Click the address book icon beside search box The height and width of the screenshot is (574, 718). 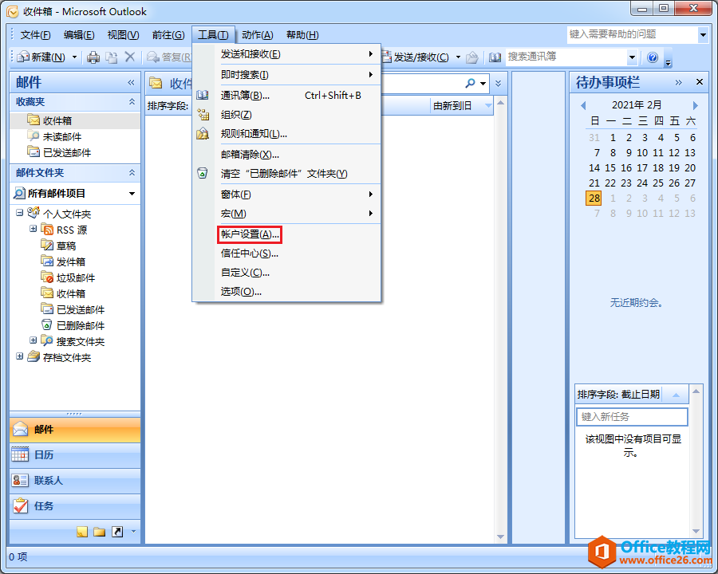coord(495,57)
